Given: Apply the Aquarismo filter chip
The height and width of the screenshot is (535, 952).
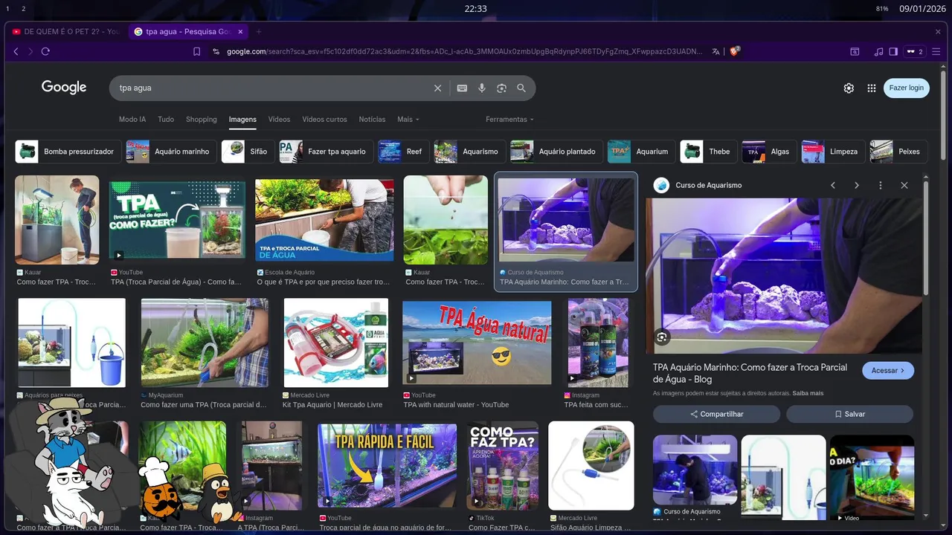Looking at the screenshot, I should 470,152.
